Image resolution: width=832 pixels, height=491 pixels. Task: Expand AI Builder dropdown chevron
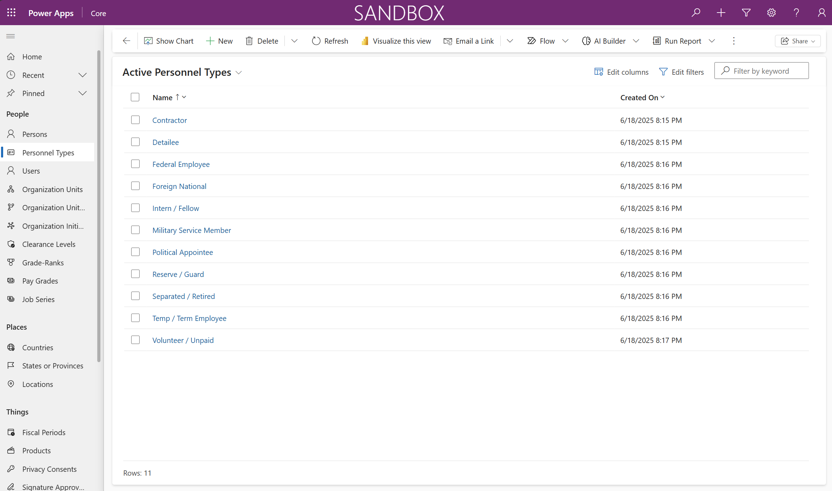(636, 41)
